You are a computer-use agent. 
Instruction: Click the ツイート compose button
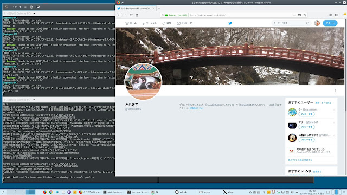tap(330, 23)
